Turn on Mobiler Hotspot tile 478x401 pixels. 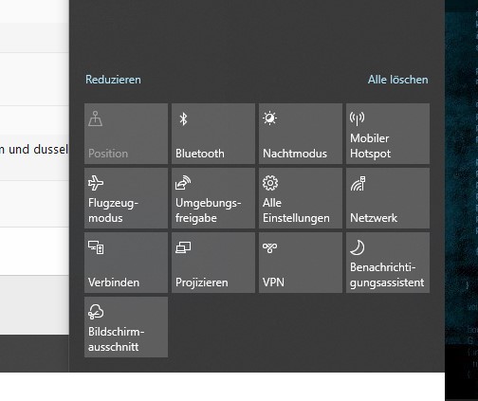(388, 134)
